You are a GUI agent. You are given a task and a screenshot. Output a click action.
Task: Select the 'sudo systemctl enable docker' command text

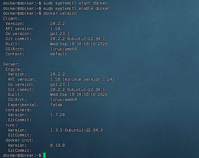coord(77,8)
